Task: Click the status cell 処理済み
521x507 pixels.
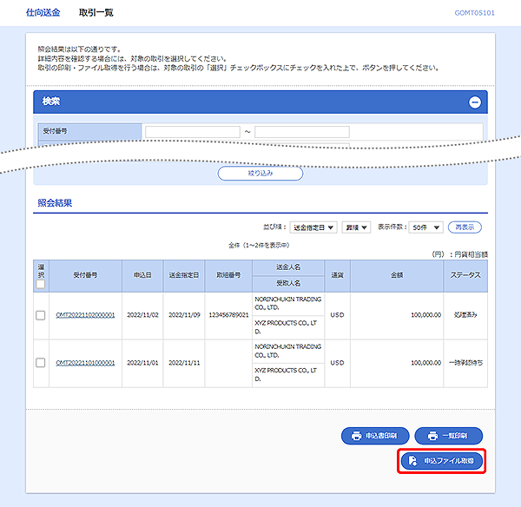Action: pyautogui.click(x=465, y=314)
